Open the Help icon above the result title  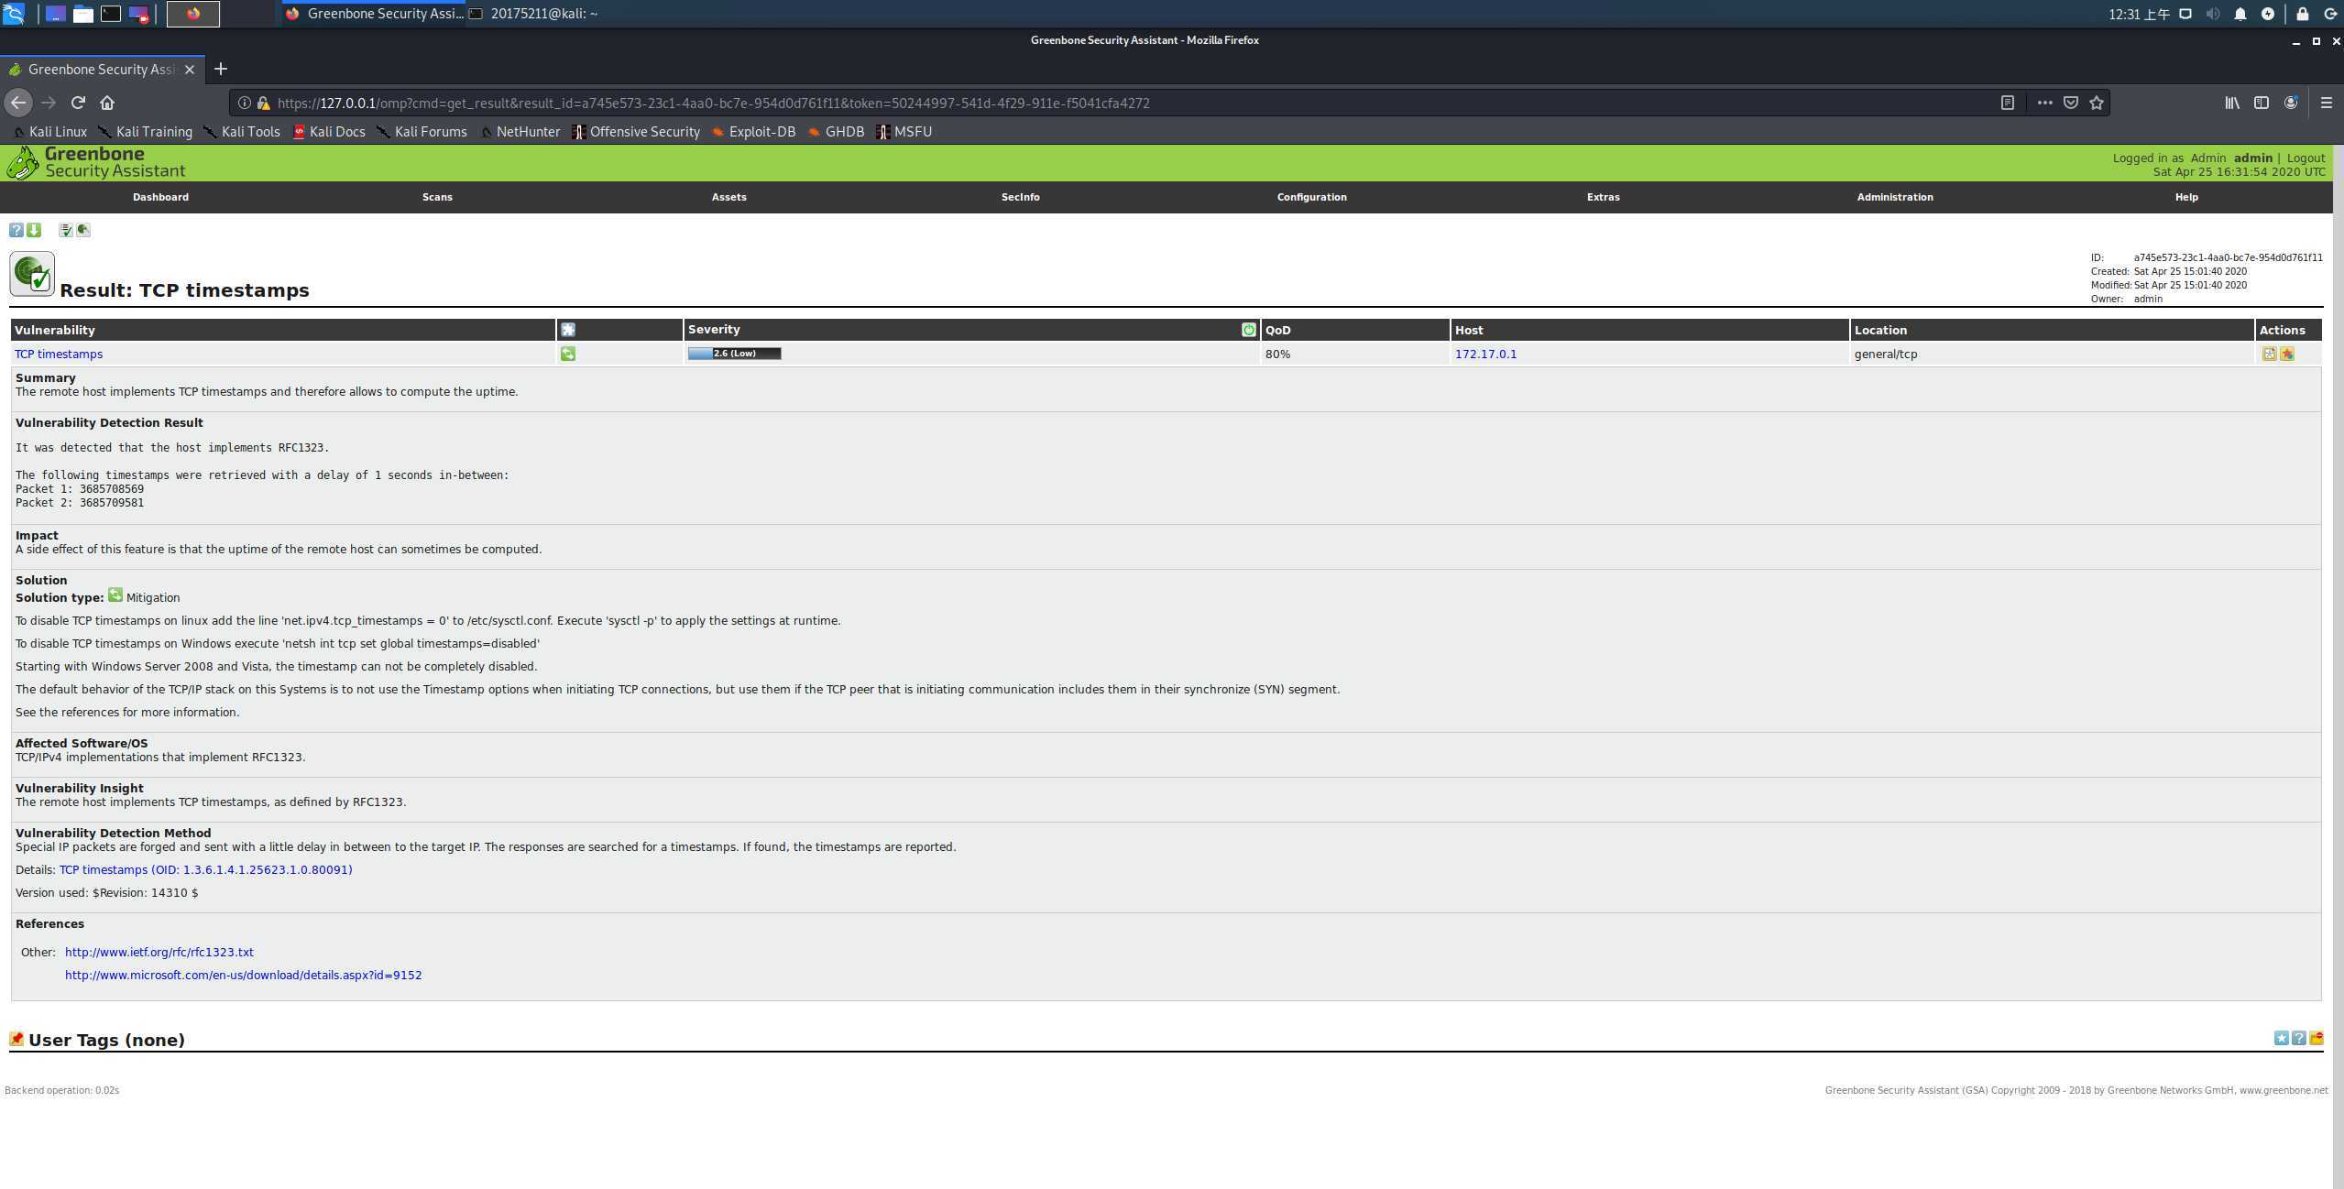click(16, 230)
